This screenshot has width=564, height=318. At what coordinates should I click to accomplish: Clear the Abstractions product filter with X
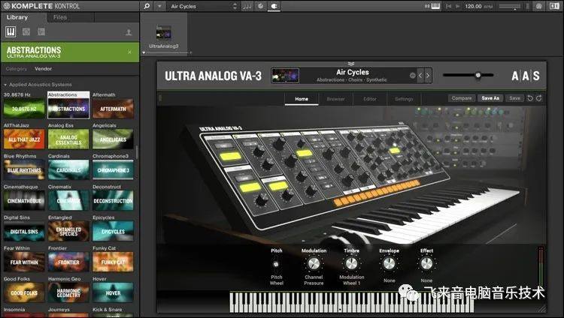(129, 52)
